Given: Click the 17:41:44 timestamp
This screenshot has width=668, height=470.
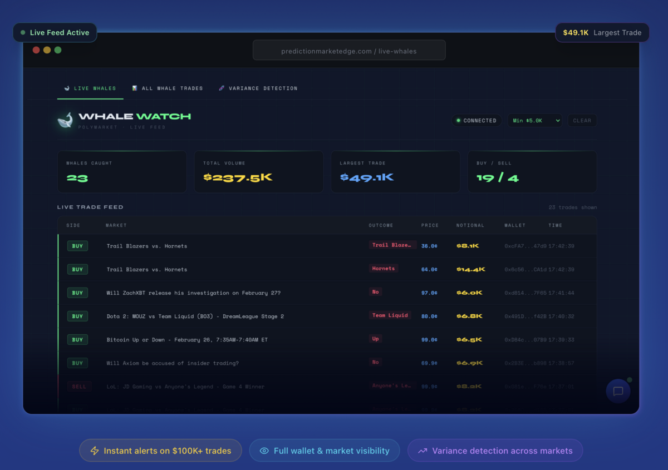Looking at the screenshot, I should [x=561, y=293].
